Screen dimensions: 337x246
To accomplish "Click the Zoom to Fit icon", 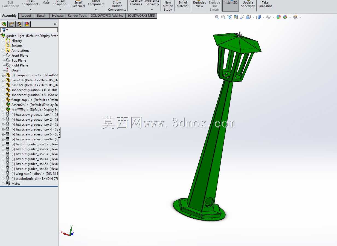I will point(217,17).
